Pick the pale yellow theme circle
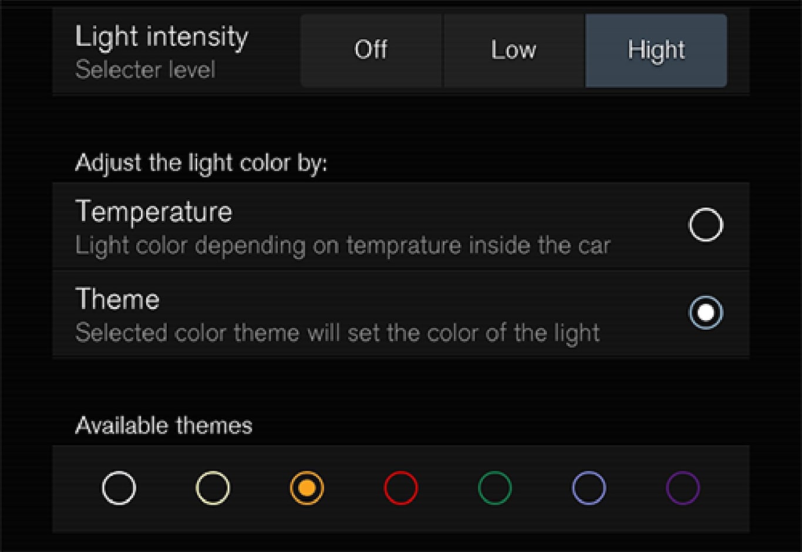This screenshot has width=802, height=552. tap(213, 487)
